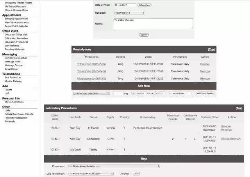Open My Demographics

pyautogui.click(x=14, y=102)
